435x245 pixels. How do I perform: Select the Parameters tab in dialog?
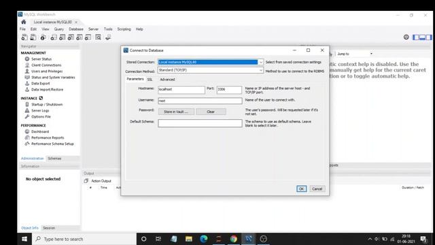coord(135,79)
